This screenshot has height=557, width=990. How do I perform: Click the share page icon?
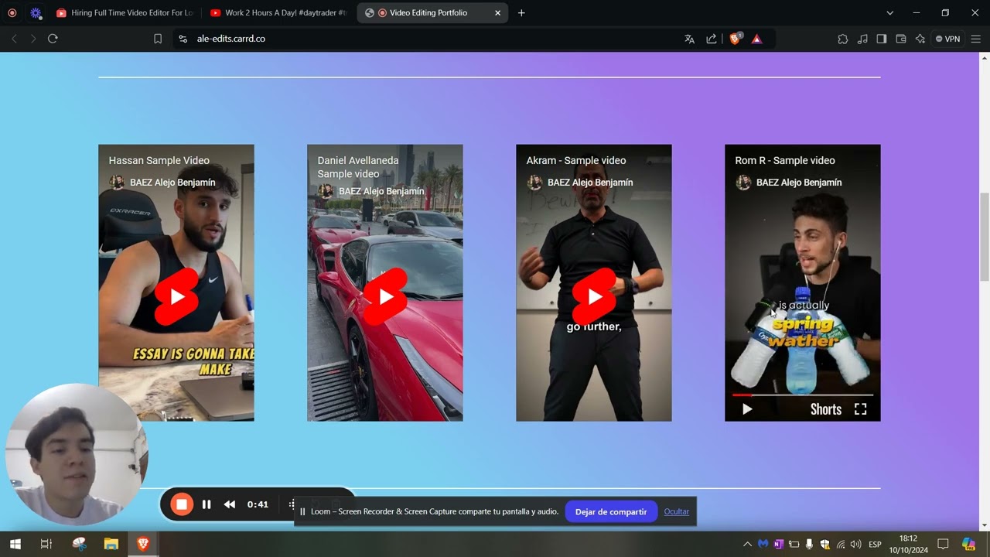tap(712, 39)
